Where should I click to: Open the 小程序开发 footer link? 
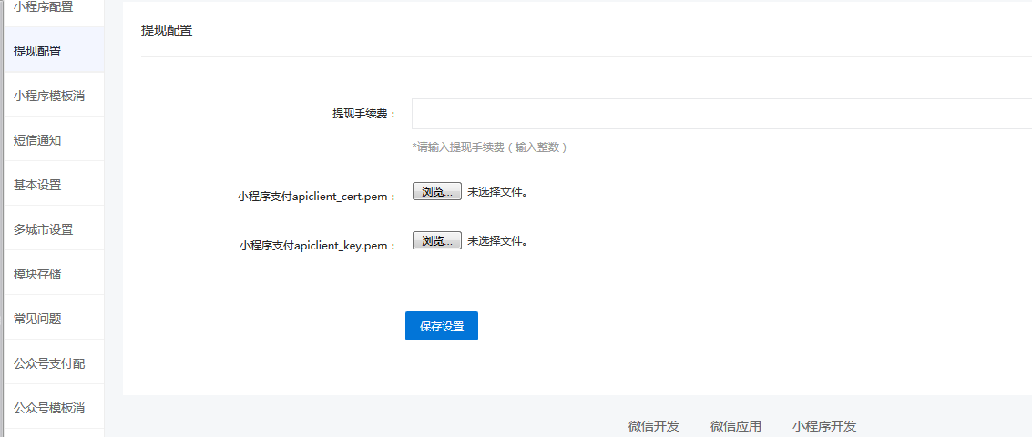pos(824,426)
